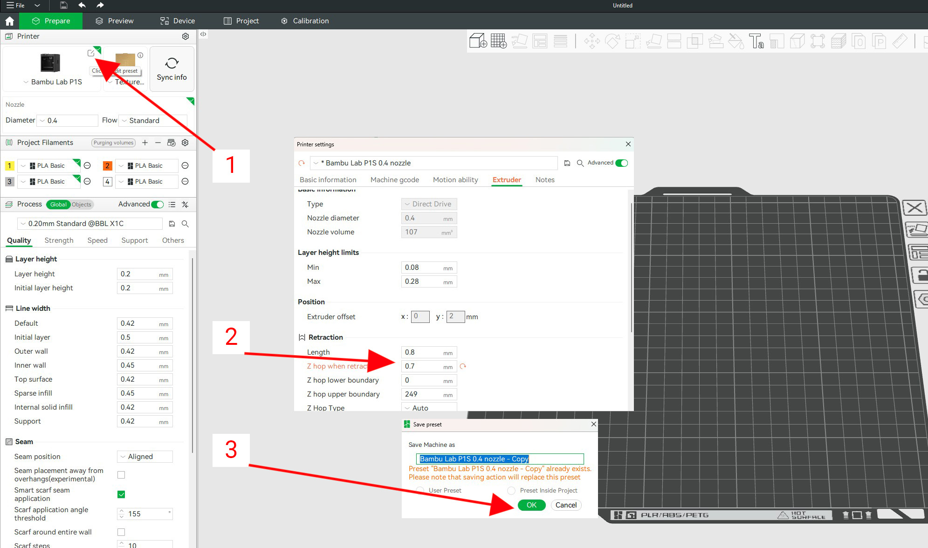Switch process scope to Global
This screenshot has width=928, height=548.
click(x=58, y=205)
